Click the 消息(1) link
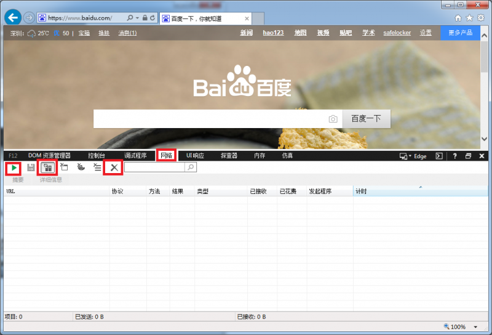Viewport: 492px width, 335px height. 127,33
